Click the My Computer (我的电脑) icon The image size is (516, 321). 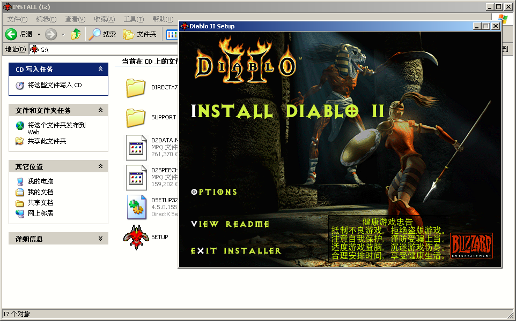pyautogui.click(x=20, y=181)
